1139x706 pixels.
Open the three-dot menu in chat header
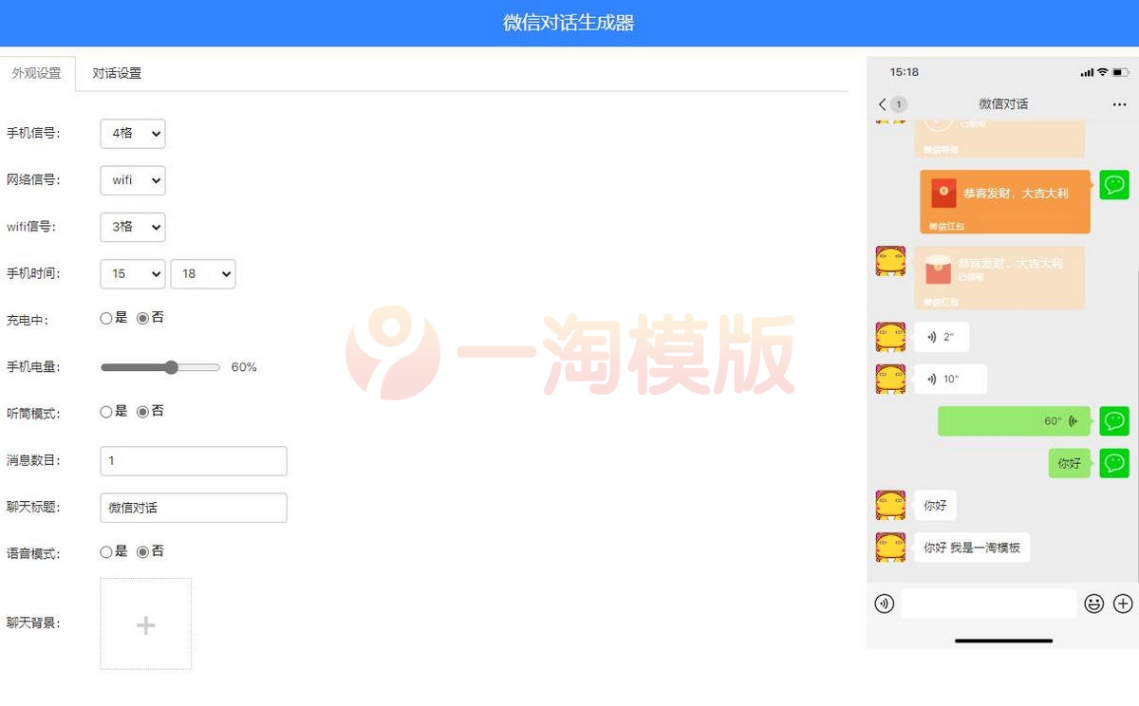1119,104
